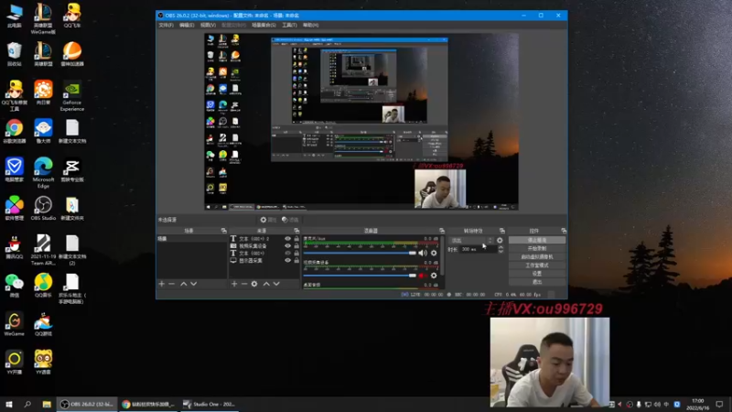Click the 开始录制 button
The width and height of the screenshot is (732, 412).
click(x=537, y=248)
